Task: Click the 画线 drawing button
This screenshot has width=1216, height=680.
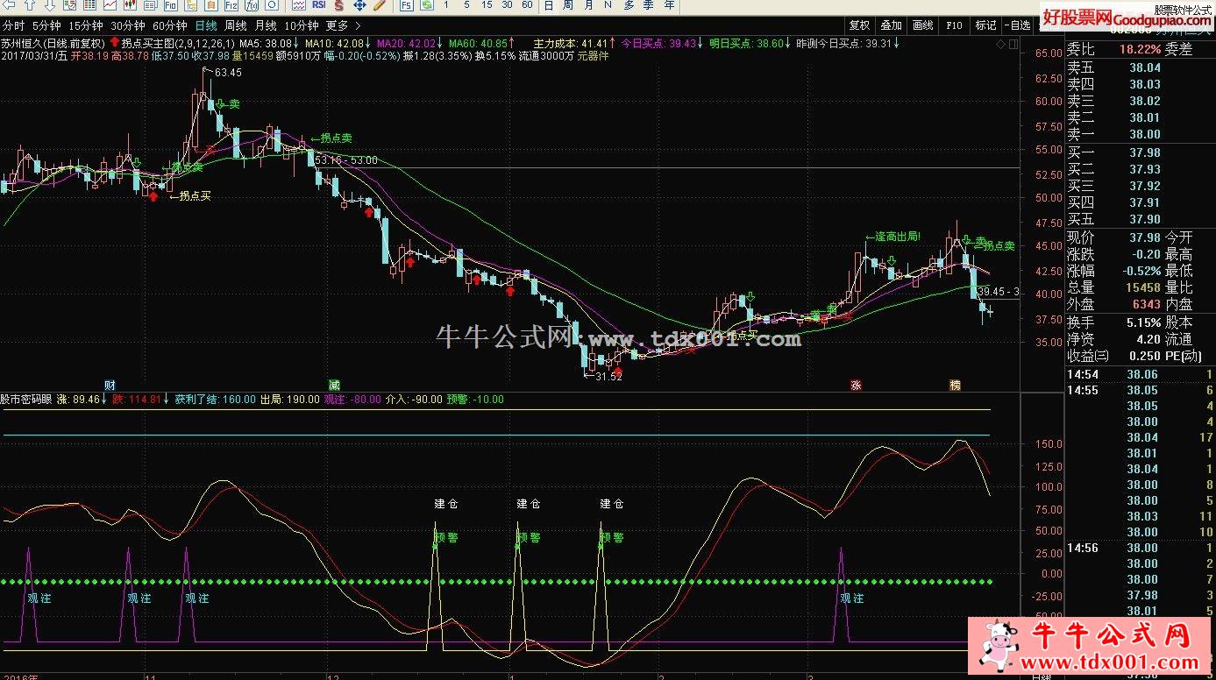Action: [x=923, y=25]
